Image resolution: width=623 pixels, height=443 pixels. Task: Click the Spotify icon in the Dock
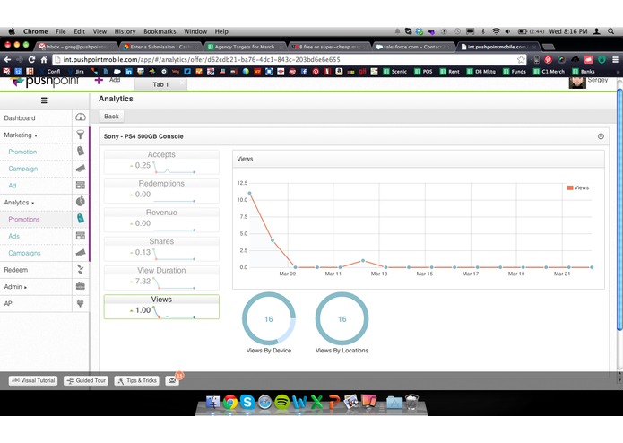[x=281, y=402]
